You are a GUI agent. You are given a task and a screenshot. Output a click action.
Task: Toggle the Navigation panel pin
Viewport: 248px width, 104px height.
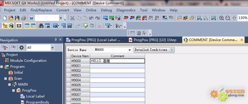pos(56,40)
